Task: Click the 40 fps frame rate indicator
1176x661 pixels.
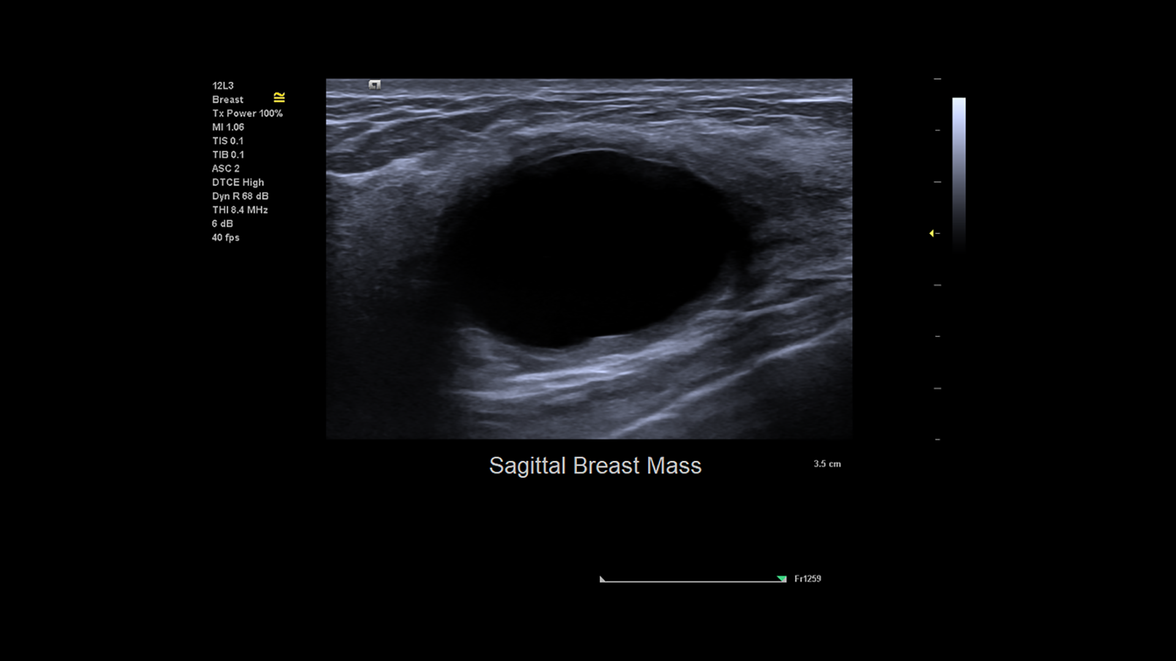Action: coord(225,237)
